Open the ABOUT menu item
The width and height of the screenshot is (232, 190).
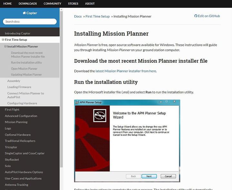90,4
